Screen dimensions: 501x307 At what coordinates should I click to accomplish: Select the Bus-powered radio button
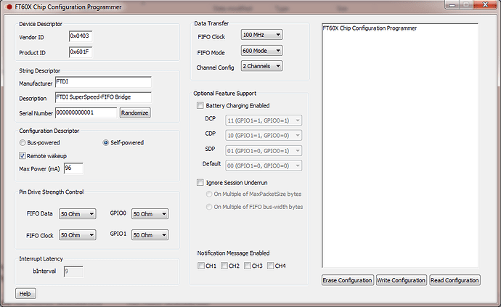tap(23, 143)
